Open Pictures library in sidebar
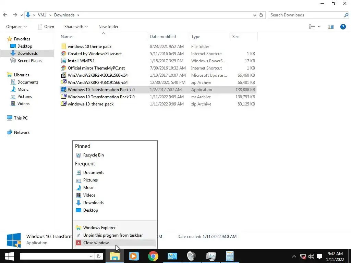351x263 pixels. click(x=22, y=96)
